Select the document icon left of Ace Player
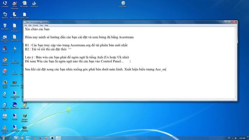 (x=25, y=4)
